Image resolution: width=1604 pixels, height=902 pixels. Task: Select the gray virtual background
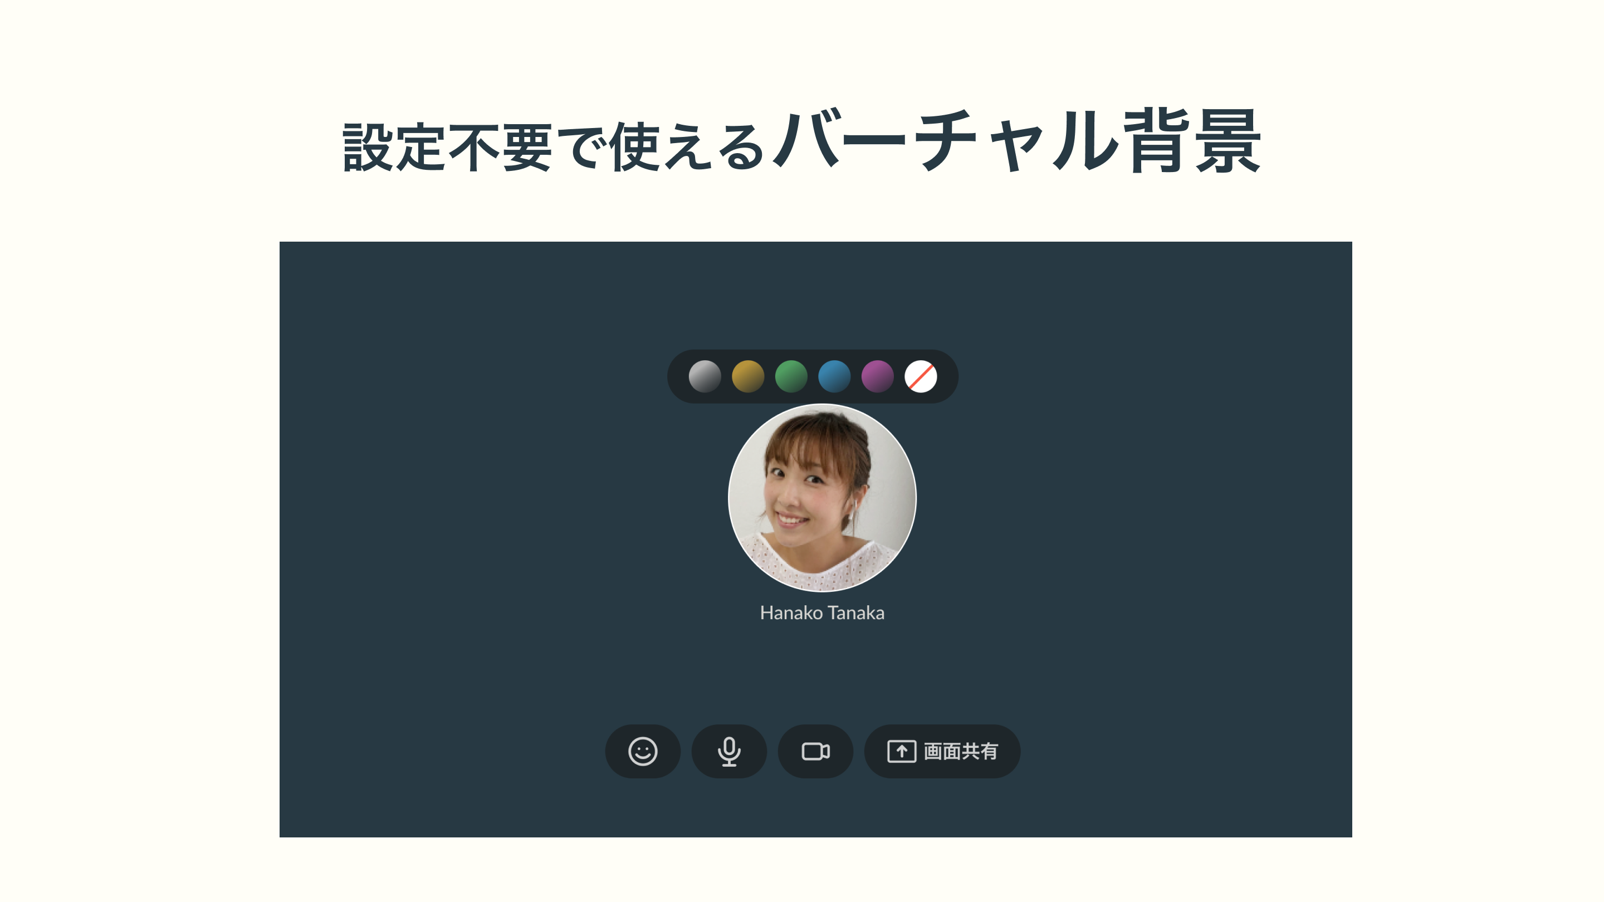tap(705, 376)
